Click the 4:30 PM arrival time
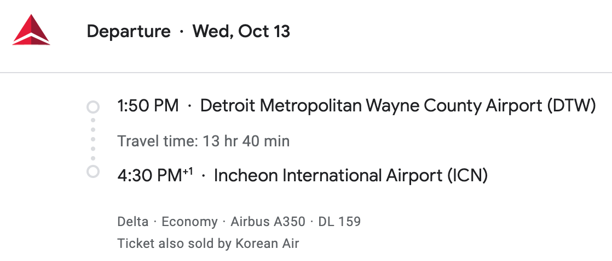 pos(150,176)
